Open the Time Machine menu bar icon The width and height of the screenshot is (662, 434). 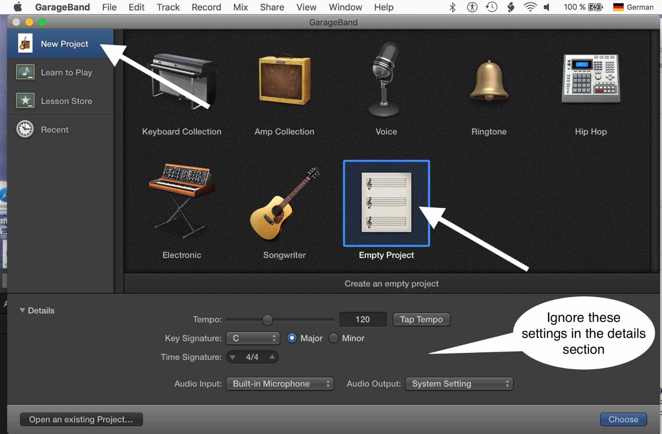(x=492, y=7)
